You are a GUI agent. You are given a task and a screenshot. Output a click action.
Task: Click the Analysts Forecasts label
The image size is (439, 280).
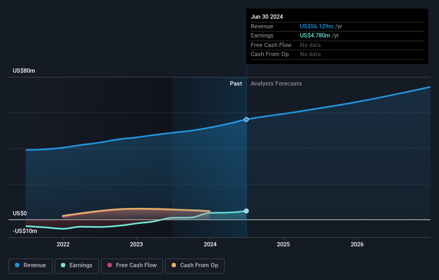point(276,84)
